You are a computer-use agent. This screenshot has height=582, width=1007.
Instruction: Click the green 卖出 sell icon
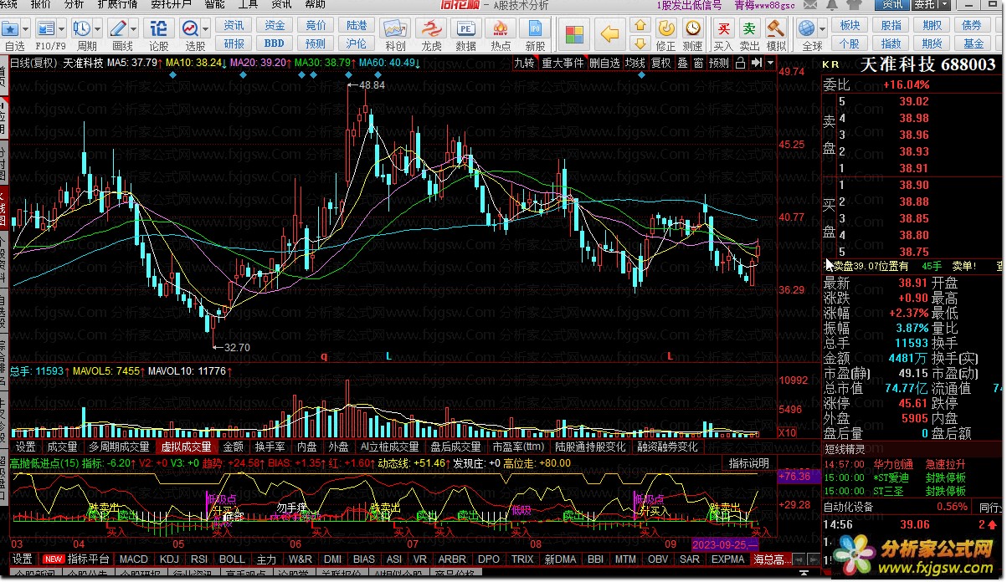pos(750,29)
